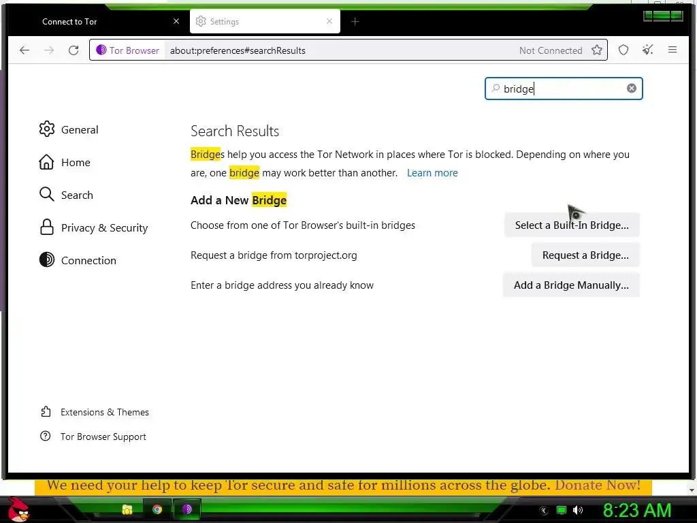Open Extensions & Themes

[x=95, y=412]
